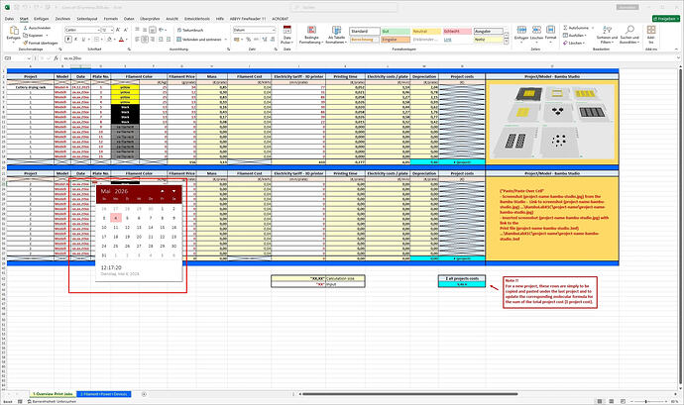Open the Datum number format dropdown
Viewport: 684px width, 405px height.
click(x=274, y=30)
